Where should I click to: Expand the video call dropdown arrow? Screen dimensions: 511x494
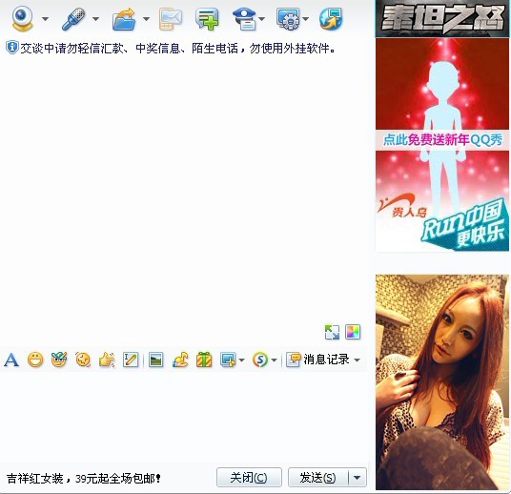tap(46, 19)
